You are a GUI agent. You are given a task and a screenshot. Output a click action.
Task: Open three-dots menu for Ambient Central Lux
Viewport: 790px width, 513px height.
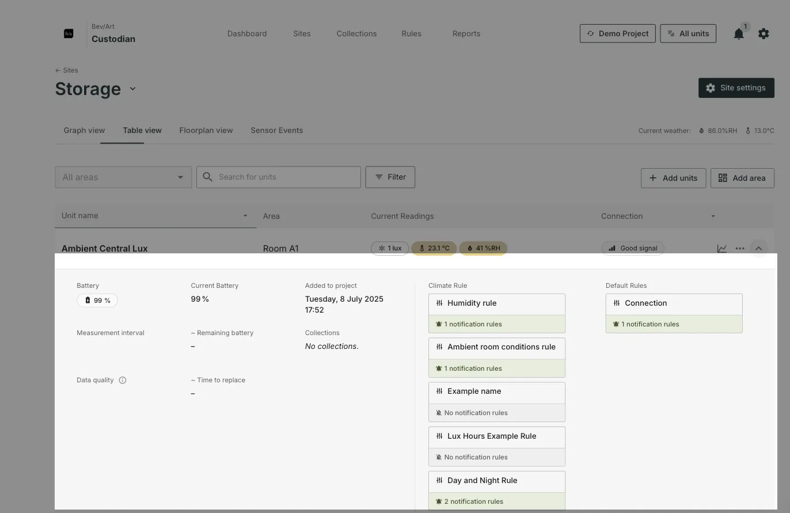(x=740, y=249)
